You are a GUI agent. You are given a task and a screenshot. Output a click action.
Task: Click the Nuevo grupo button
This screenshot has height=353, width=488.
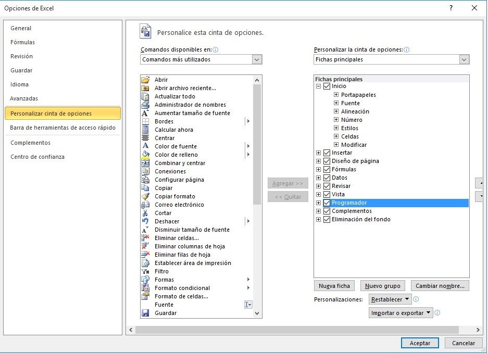(x=382, y=286)
